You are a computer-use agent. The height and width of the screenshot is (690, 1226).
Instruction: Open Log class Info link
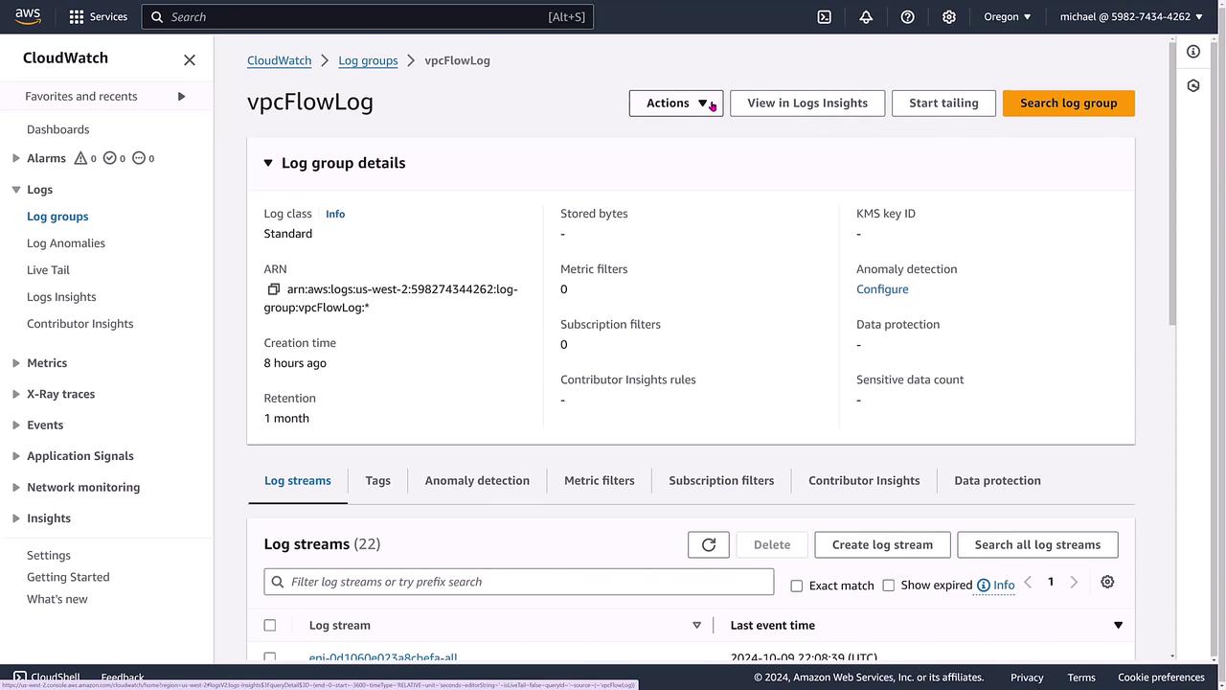pyautogui.click(x=335, y=214)
